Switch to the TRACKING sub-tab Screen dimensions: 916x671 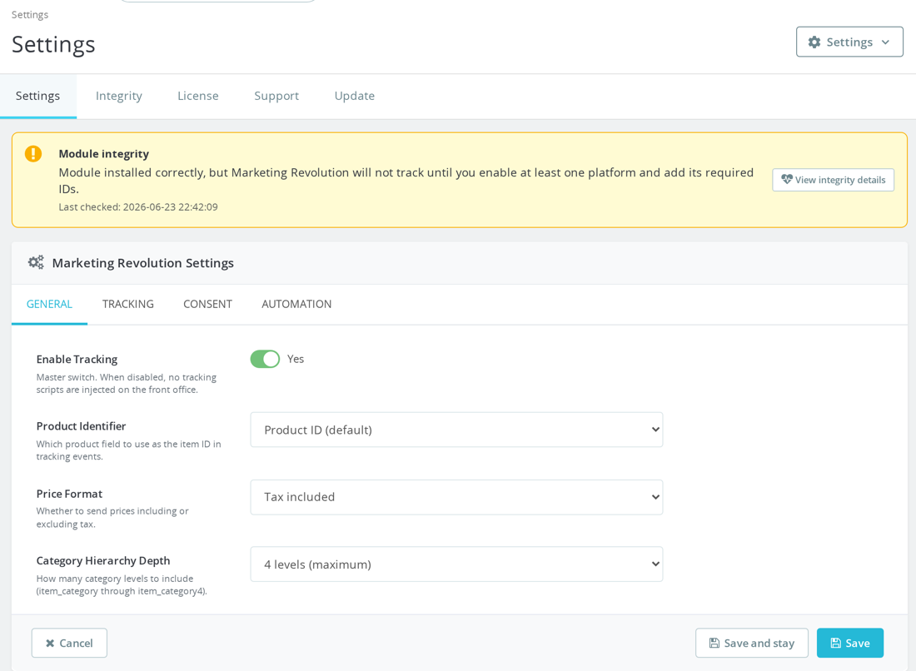(x=128, y=304)
